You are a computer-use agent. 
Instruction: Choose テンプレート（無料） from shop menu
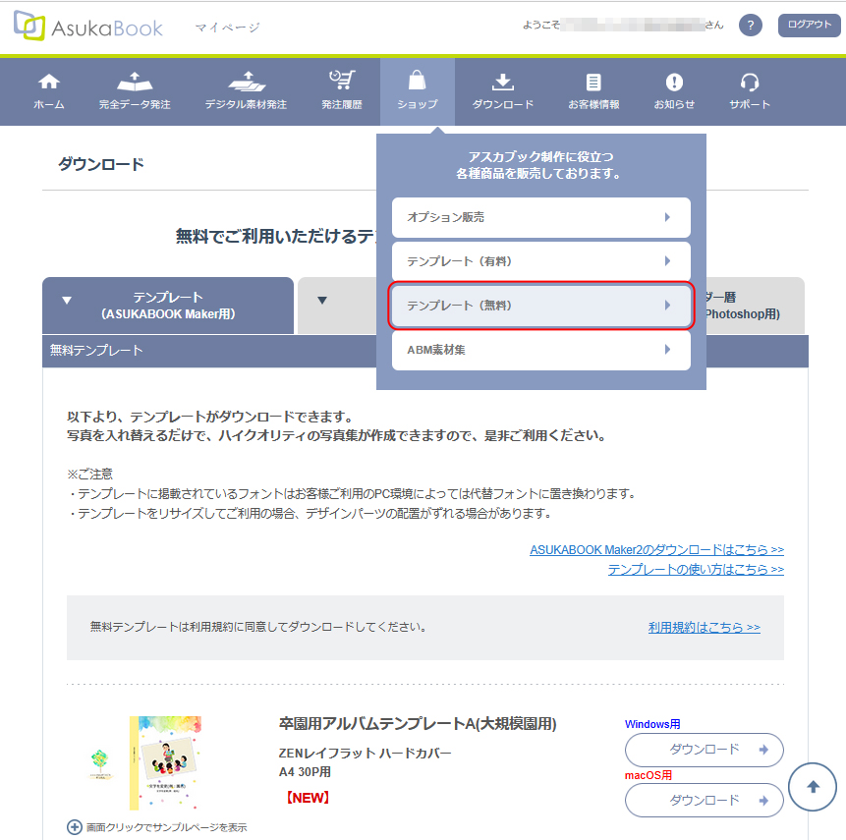(x=540, y=306)
